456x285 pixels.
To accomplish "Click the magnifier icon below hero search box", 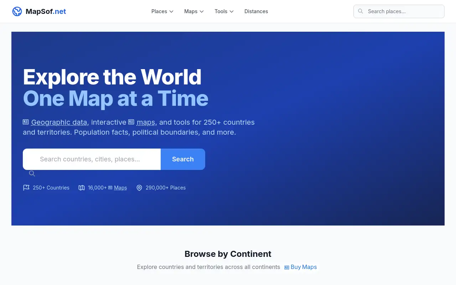I will click(32, 173).
